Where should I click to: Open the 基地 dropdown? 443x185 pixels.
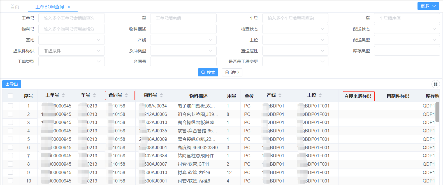tap(71, 40)
